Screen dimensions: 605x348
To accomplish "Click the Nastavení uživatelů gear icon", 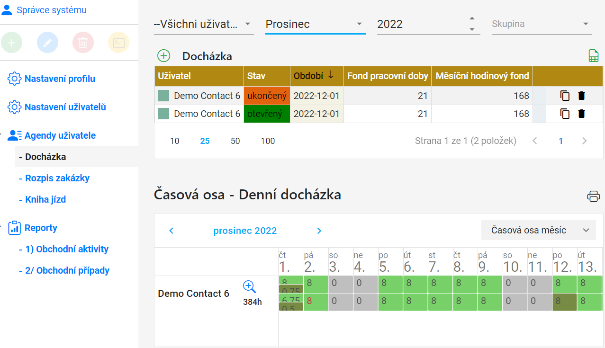I will [15, 107].
